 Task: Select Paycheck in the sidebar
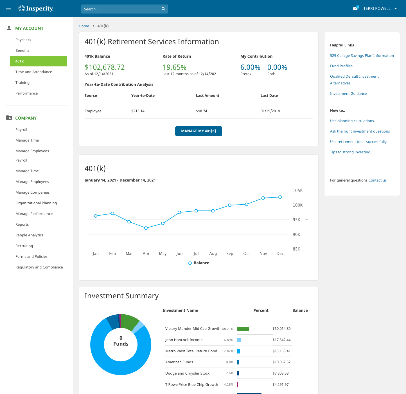tap(23, 40)
